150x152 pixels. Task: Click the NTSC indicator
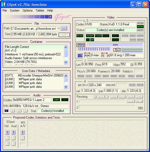(x=139, y=76)
